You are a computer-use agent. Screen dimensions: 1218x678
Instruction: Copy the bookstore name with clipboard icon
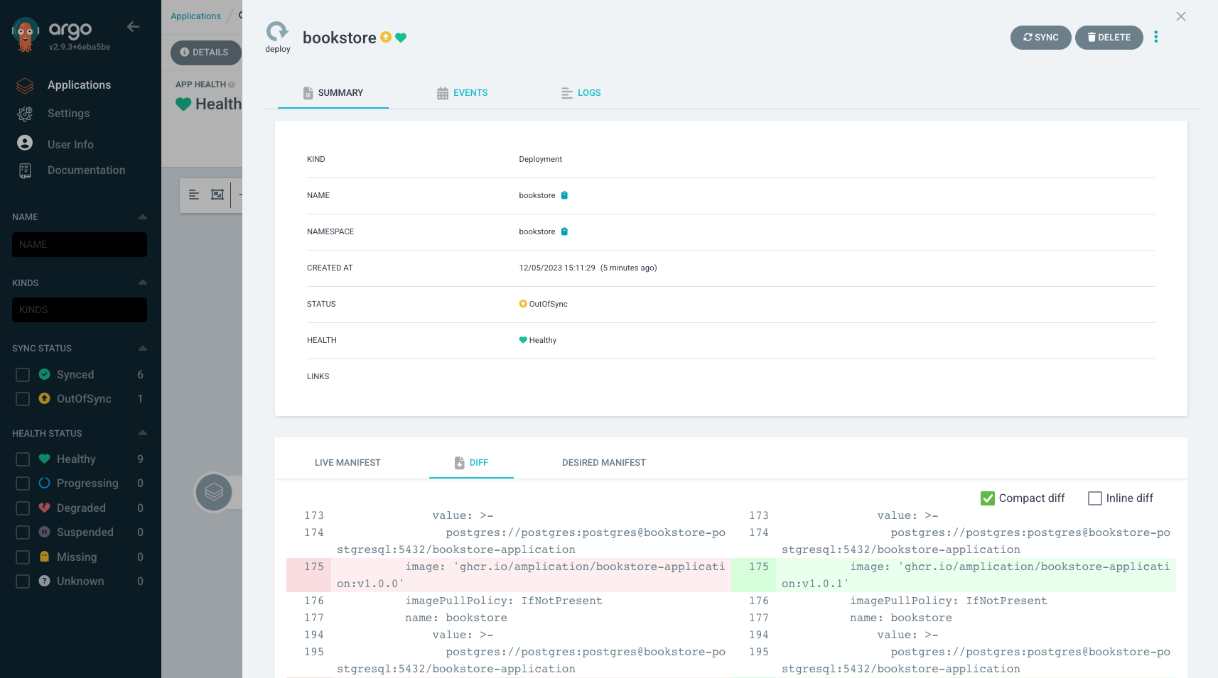[x=564, y=195]
